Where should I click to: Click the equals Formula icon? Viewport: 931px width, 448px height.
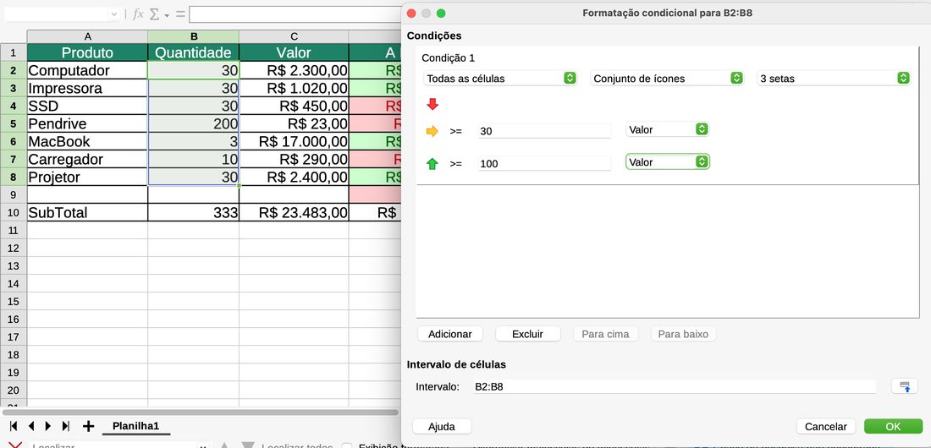(180, 14)
